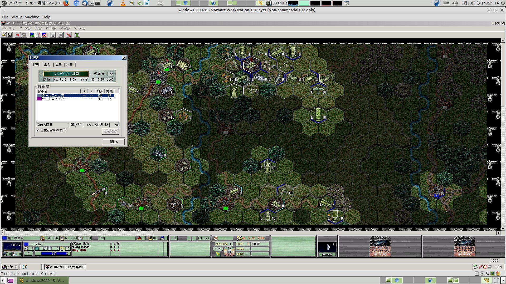Screen dimensions: 506x284
Task: Close the 状況表 dialog
Action: click(124, 58)
